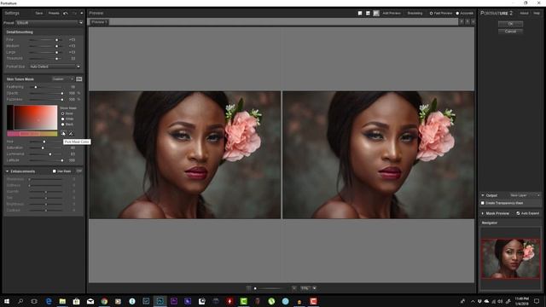This screenshot has width=546, height=307.
Task: Open the Presets menu
Action: [x=54, y=14]
